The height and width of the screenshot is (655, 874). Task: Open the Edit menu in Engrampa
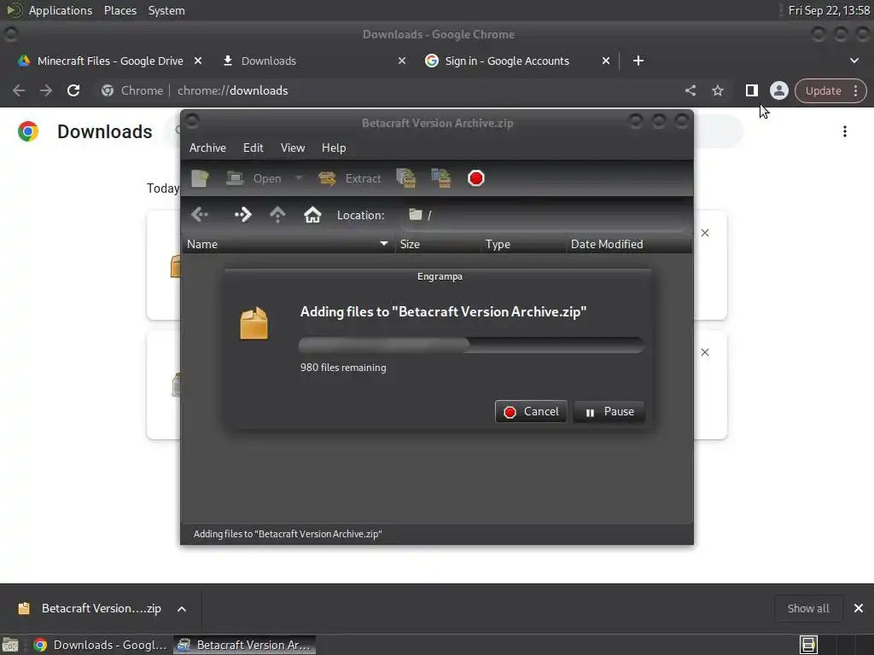pos(253,148)
